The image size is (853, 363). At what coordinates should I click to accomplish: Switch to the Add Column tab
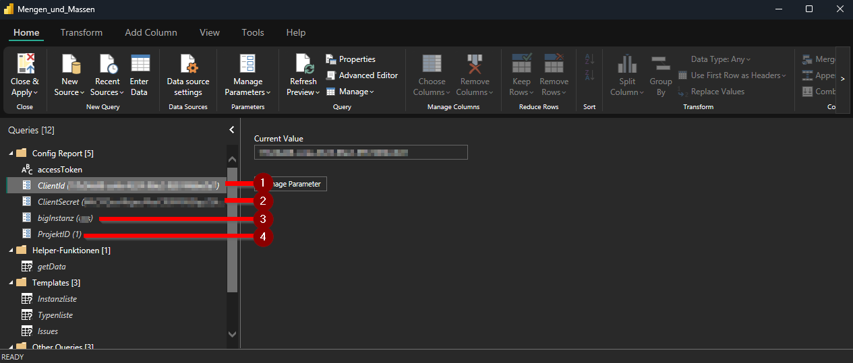tap(151, 32)
